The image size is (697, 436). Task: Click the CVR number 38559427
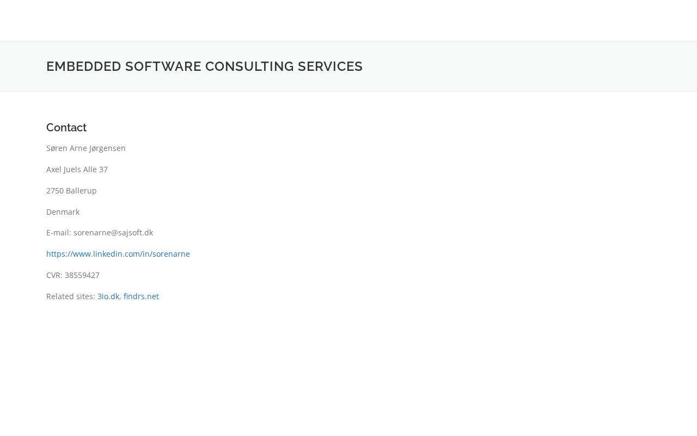pos(82,275)
